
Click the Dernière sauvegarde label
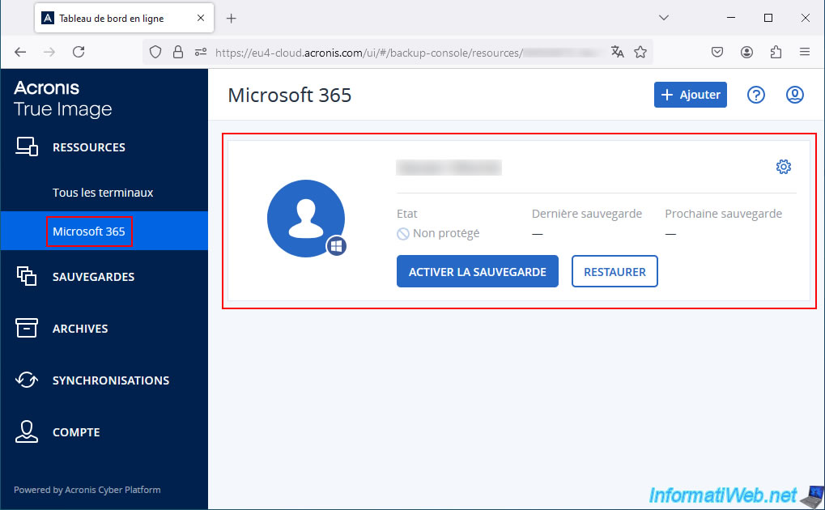tap(587, 214)
